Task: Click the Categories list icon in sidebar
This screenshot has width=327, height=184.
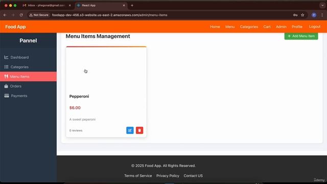Action: (6, 67)
